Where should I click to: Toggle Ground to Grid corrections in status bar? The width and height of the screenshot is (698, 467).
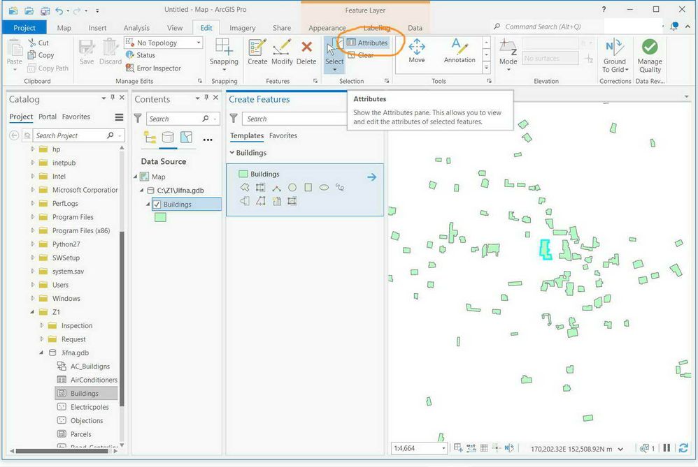tap(509, 448)
